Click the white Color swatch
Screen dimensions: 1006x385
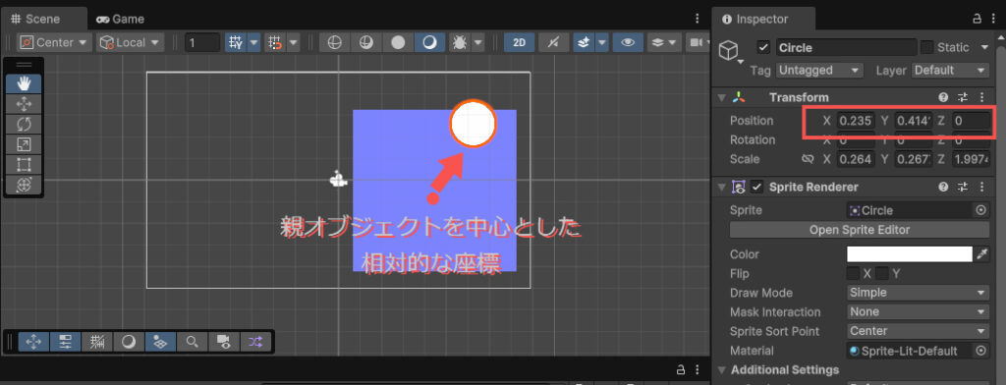coord(910,254)
